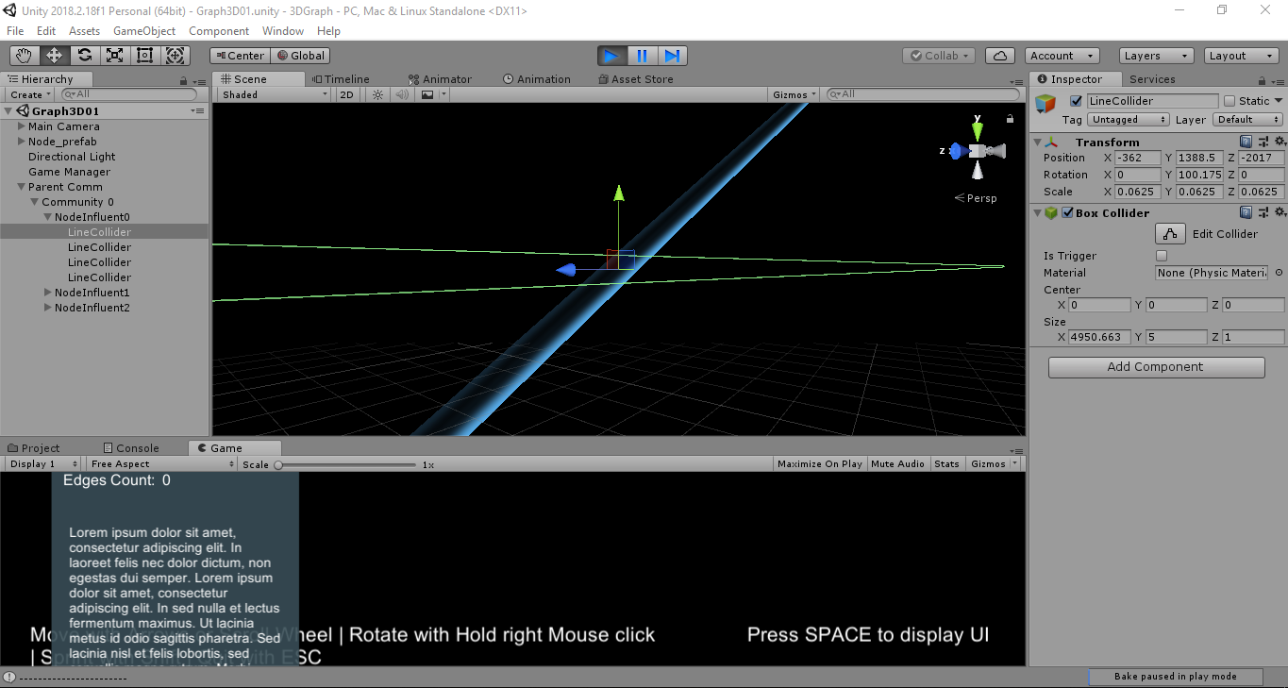This screenshot has width=1288, height=688.
Task: Switch to the Services tab
Action: pos(1152,79)
